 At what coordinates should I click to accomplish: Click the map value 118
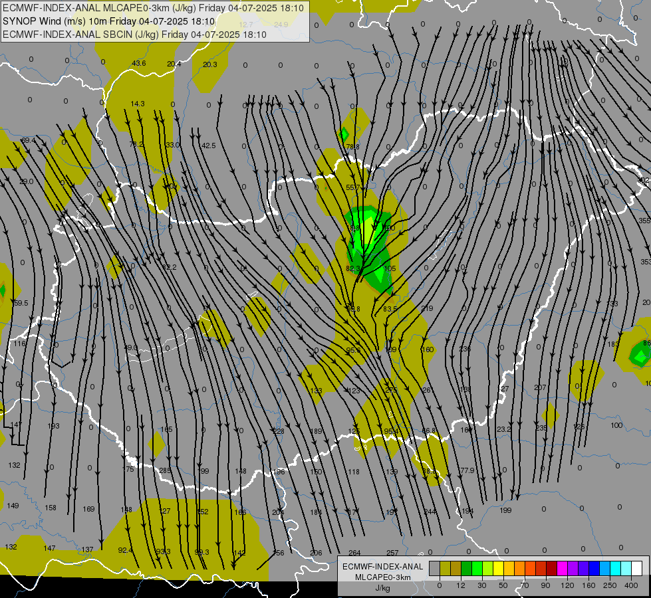[354, 472]
